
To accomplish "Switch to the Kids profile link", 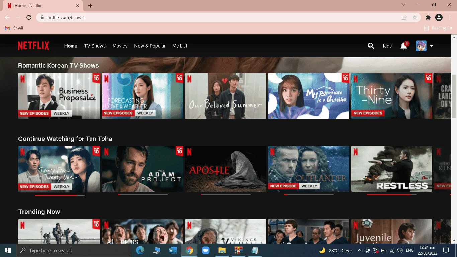I will (x=387, y=46).
